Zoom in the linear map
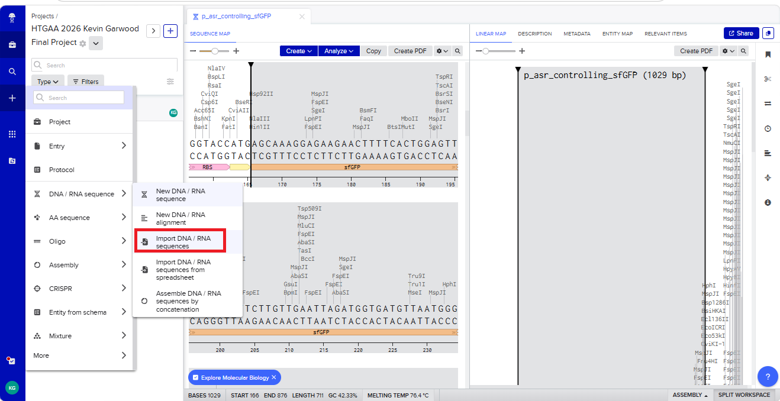The width and height of the screenshot is (780, 401). tap(522, 51)
